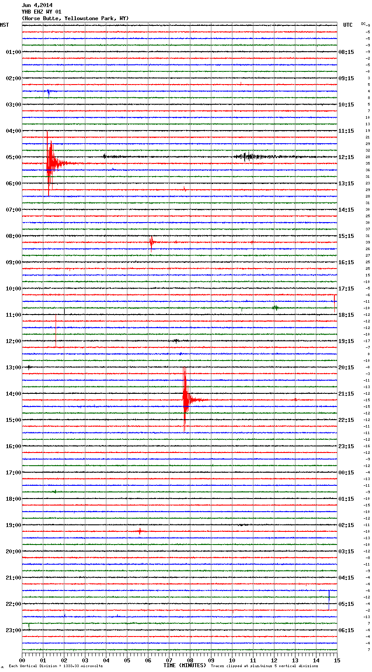372x672 pixels.
Task: Click the black blip at start of 13:00 trace
Action: click(29, 367)
